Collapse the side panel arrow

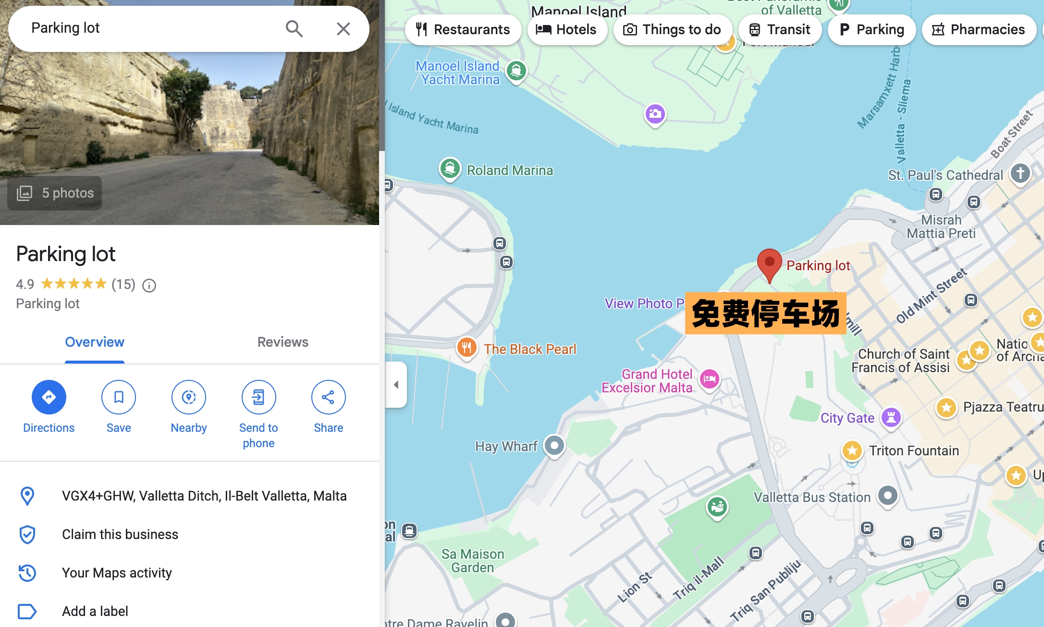pyautogui.click(x=396, y=385)
